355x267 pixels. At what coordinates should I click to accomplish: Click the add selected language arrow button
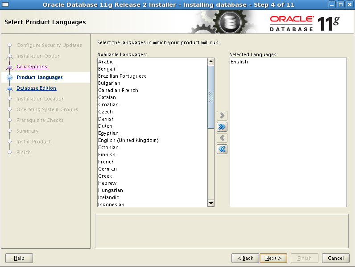point(222,116)
